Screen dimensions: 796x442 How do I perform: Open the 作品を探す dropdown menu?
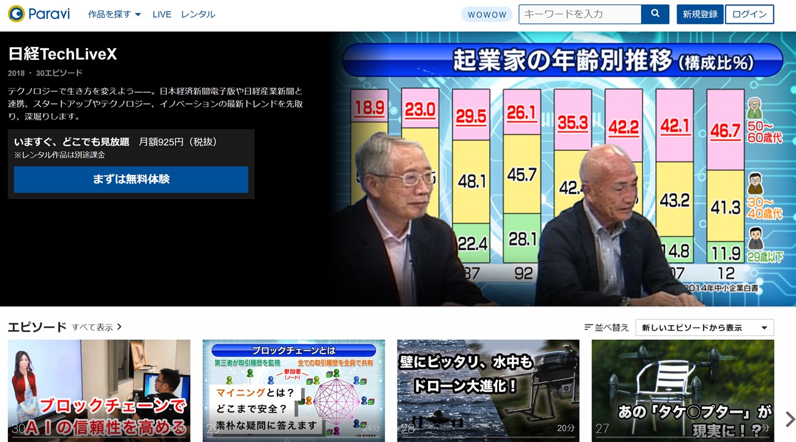click(x=115, y=14)
